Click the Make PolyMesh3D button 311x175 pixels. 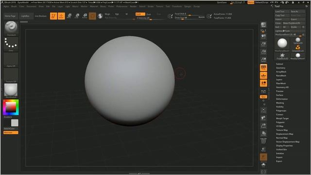[294, 23]
